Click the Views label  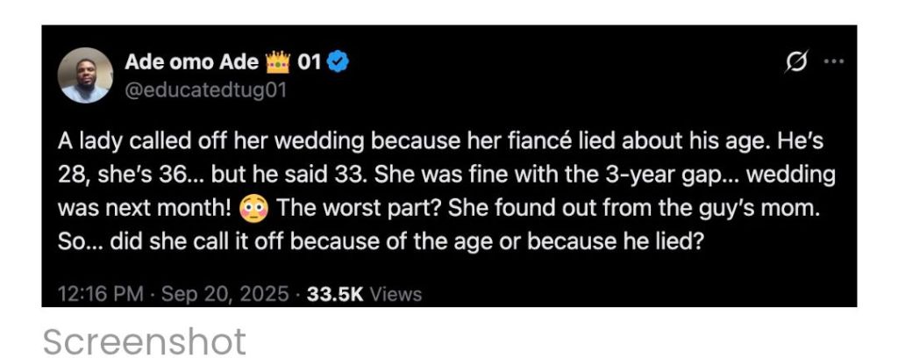tap(395, 294)
